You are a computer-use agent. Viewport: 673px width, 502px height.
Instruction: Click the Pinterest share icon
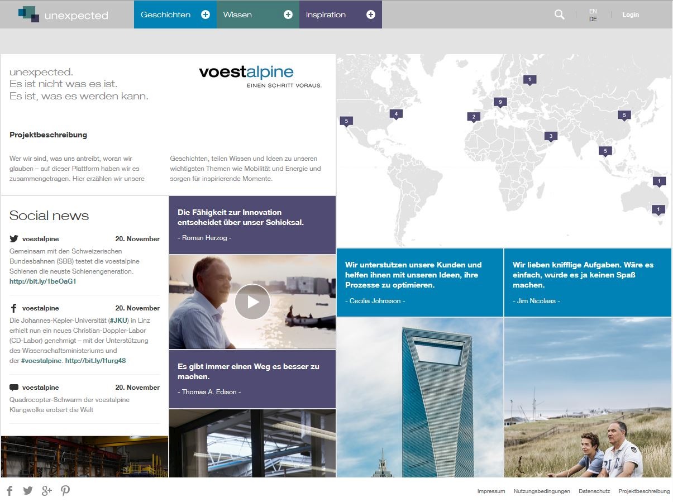[x=65, y=490]
